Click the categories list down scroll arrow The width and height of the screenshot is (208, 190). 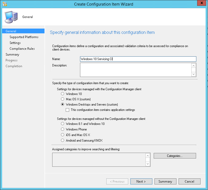148,164
